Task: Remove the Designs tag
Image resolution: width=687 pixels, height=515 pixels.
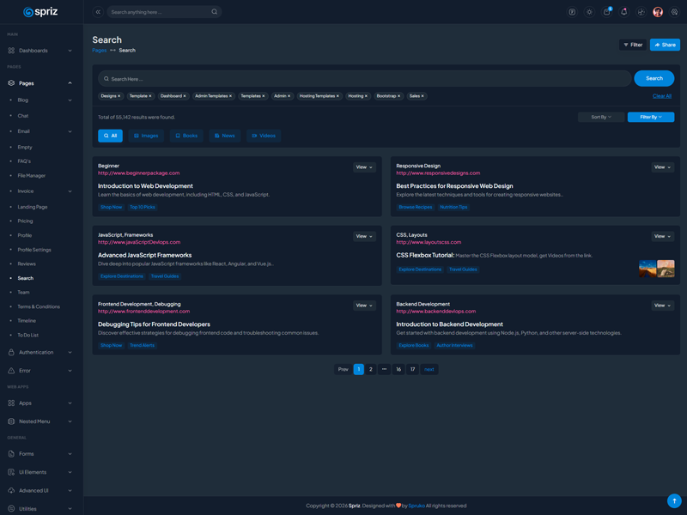Action: pyautogui.click(x=119, y=96)
